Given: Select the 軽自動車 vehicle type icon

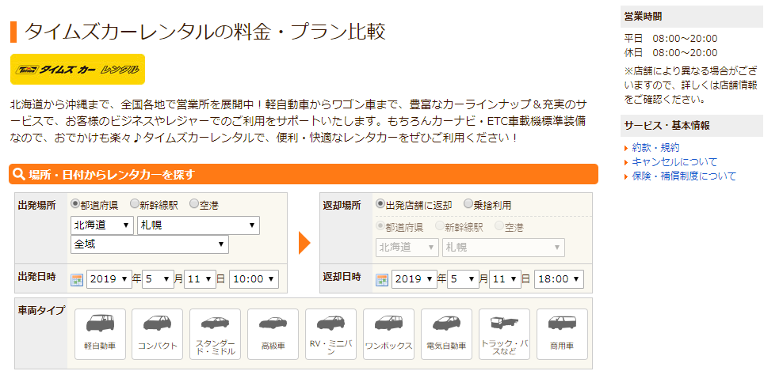Looking at the screenshot, I should pos(100,331).
